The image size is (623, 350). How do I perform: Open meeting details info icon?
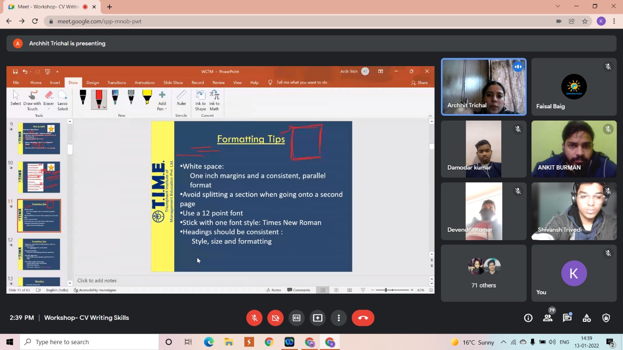[528, 318]
